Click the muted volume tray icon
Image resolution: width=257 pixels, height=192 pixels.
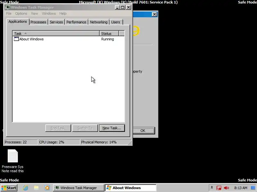click(226, 188)
